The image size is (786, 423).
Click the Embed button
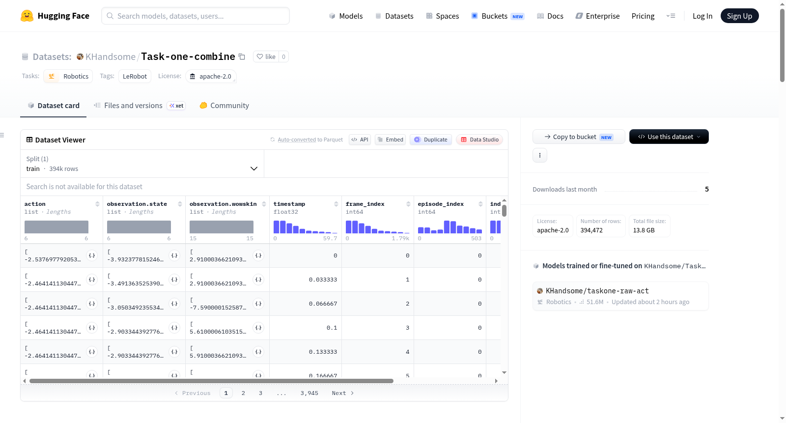[390, 140]
